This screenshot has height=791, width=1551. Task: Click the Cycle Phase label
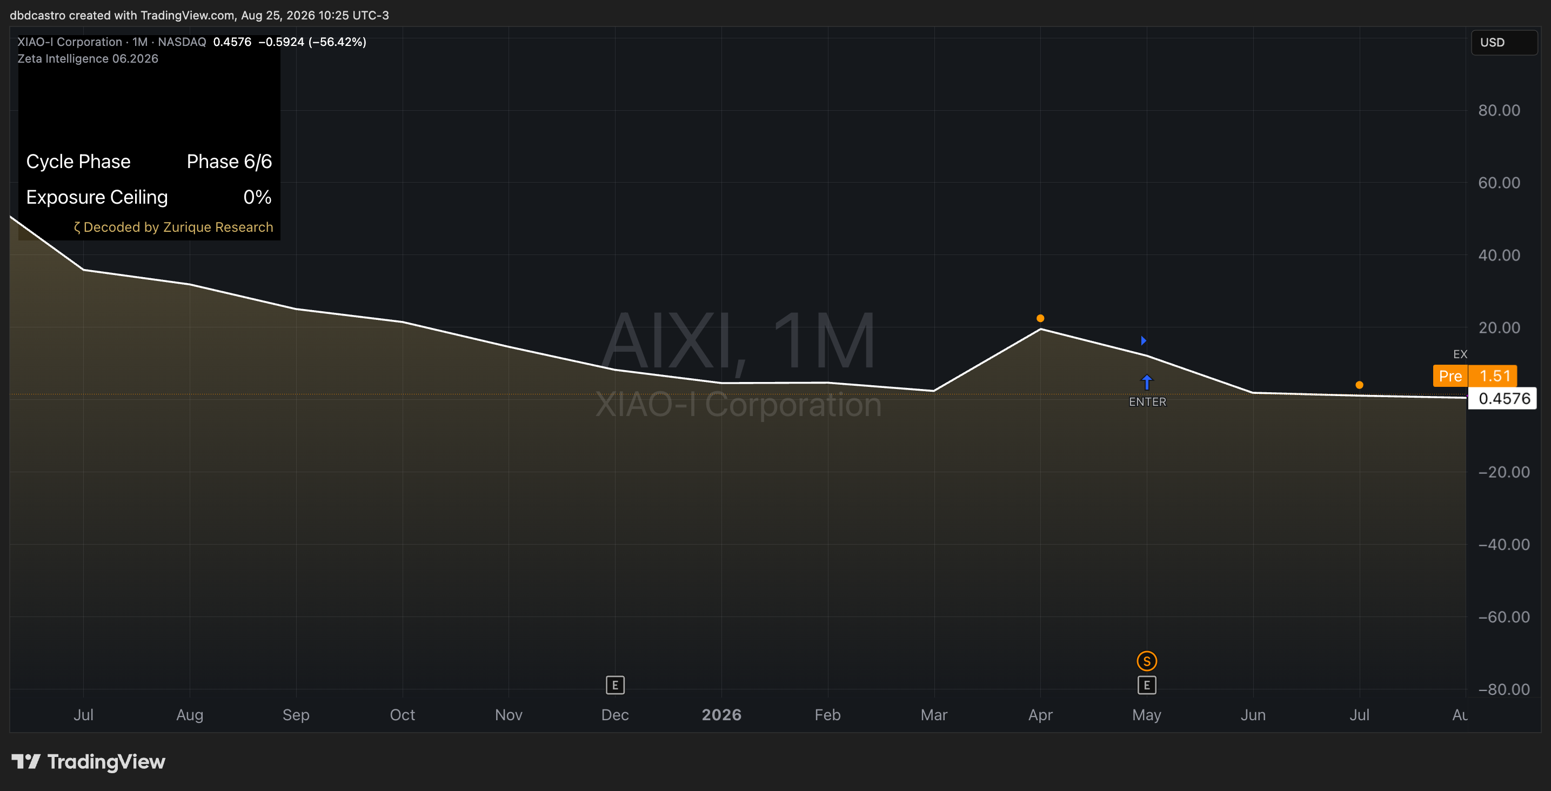tap(78, 162)
